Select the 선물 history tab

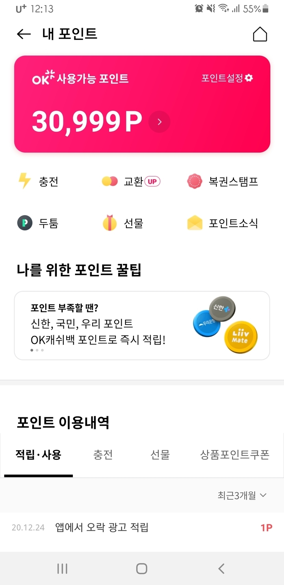(x=160, y=455)
